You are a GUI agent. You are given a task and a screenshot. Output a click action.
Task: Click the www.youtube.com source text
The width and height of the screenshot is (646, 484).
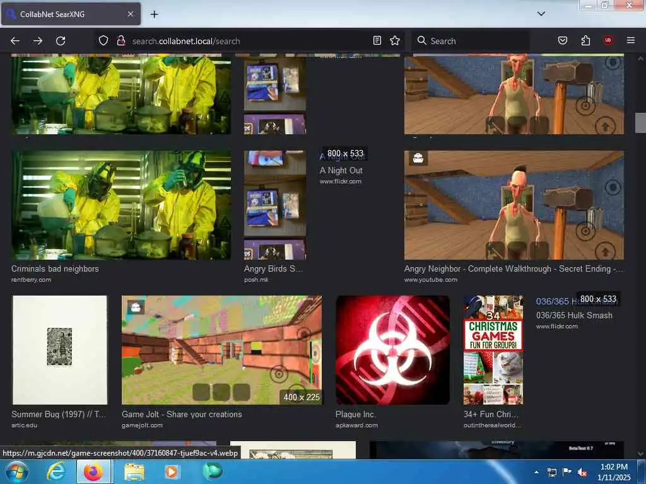click(430, 280)
